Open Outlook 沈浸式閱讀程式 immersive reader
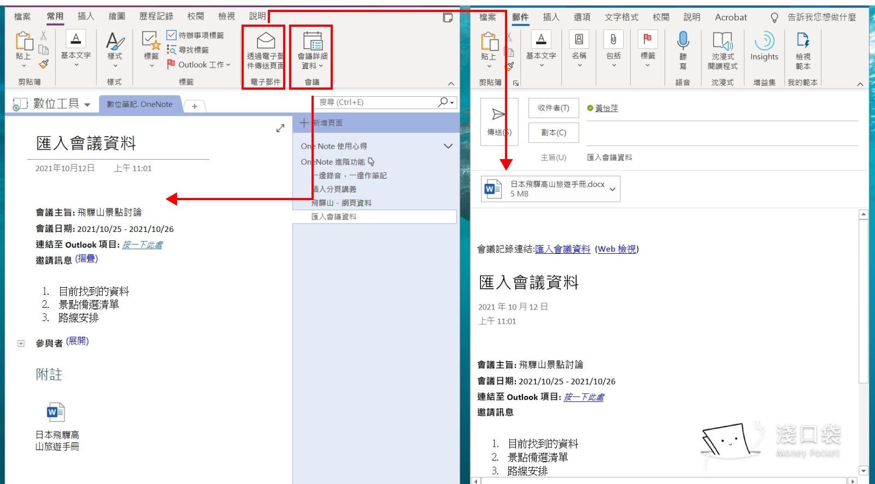Screen dimensions: 875x484 pyautogui.click(x=723, y=50)
